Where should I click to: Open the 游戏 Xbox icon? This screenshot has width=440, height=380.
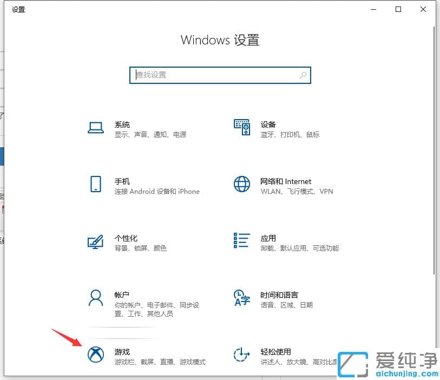coord(96,355)
